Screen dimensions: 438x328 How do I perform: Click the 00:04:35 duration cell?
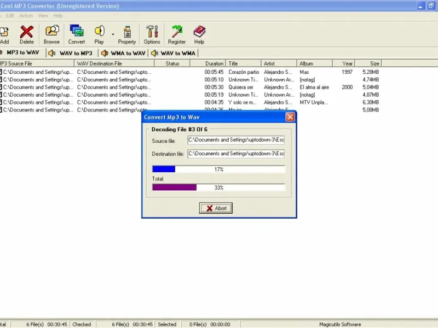(214, 102)
